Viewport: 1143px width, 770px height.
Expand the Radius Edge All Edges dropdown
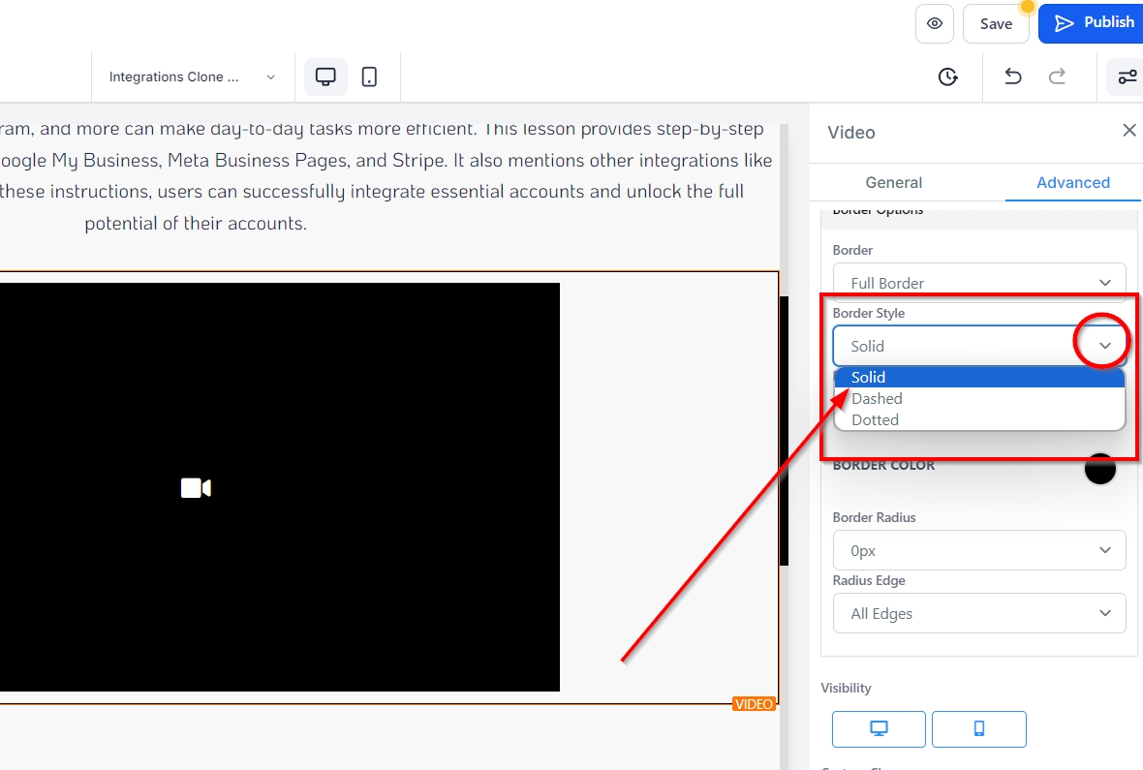click(x=978, y=613)
